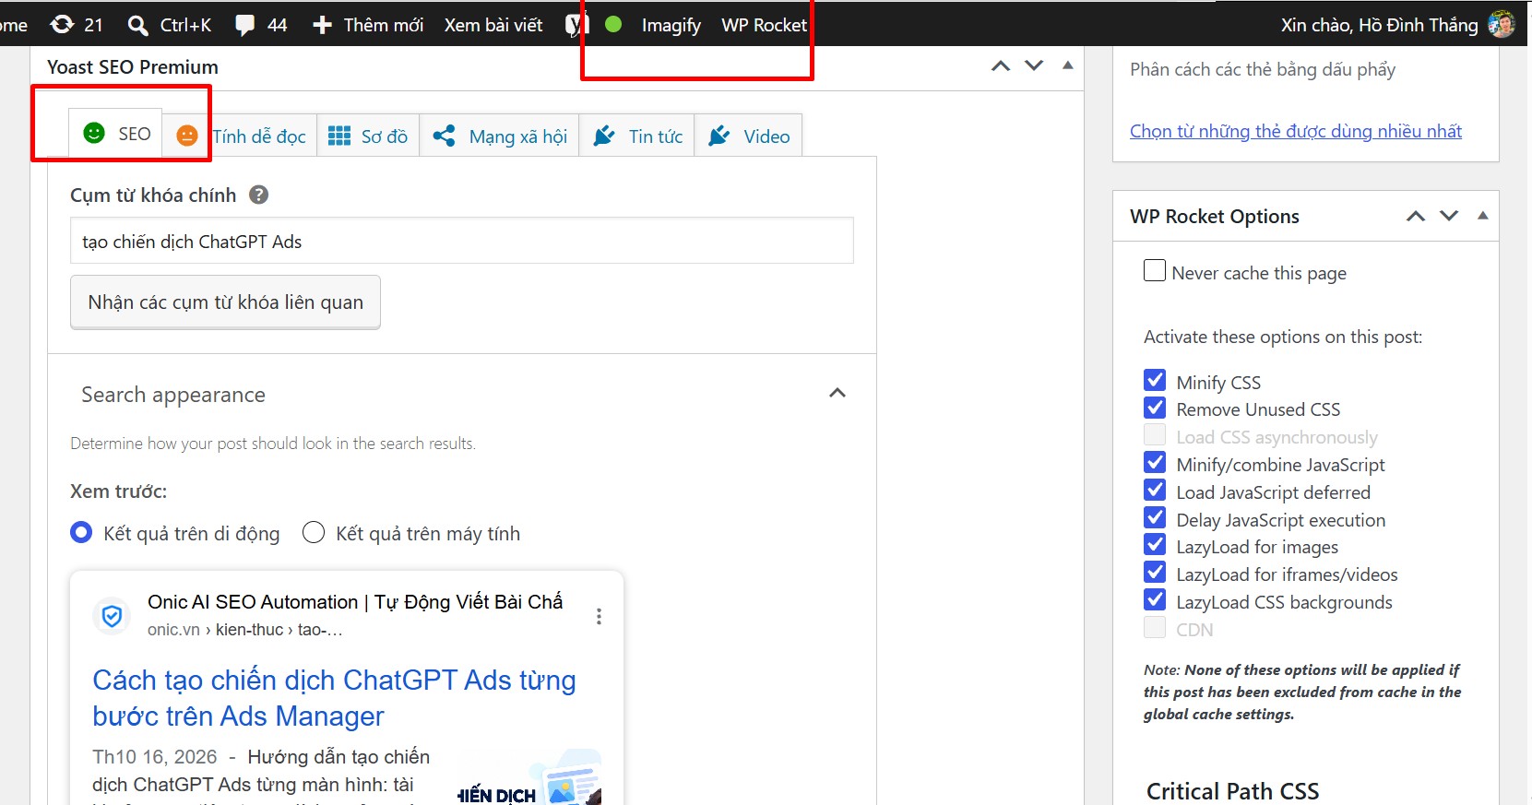Viewport: 1532px width, 805px height.
Task: Move the Yoast SEO Premium panel down
Action: pyautogui.click(x=1034, y=66)
